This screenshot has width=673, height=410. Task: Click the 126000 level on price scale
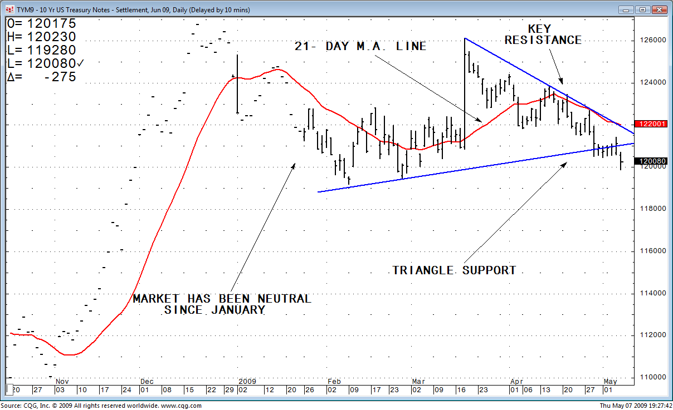[652, 41]
